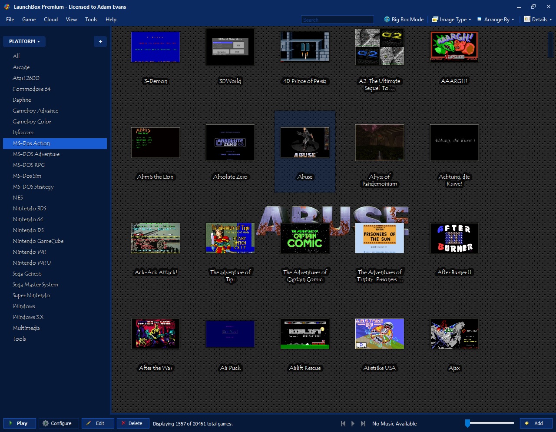Select the 3-Demon game thumbnail
The height and width of the screenshot is (432, 556).
[156, 47]
